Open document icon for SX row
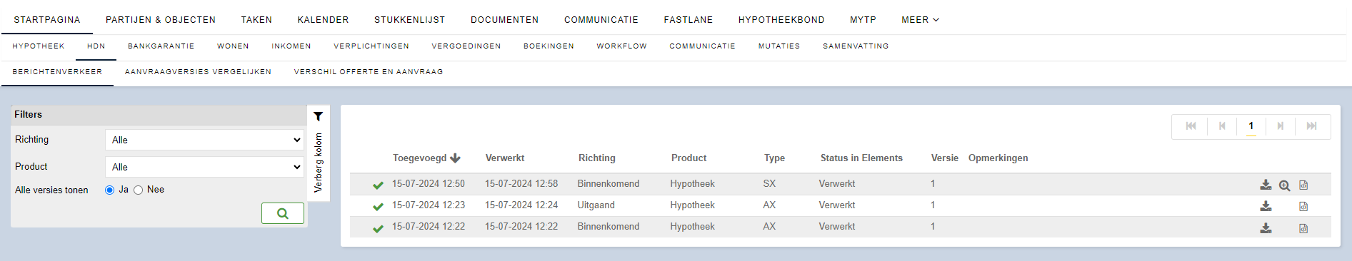Image resolution: width=1352 pixels, height=261 pixels. [1303, 185]
